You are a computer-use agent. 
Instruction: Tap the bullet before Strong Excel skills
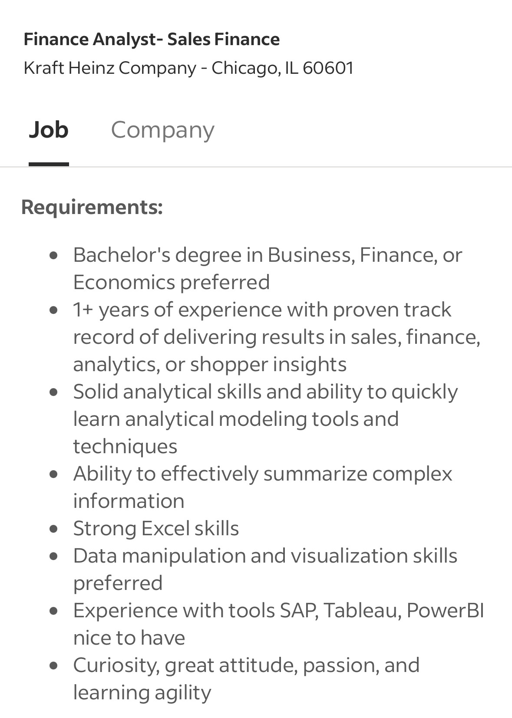pos(54,530)
